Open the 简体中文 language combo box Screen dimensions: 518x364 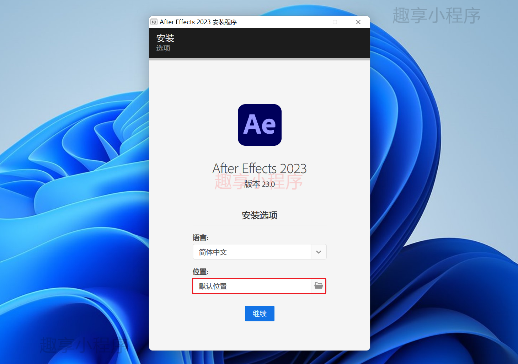pos(260,252)
